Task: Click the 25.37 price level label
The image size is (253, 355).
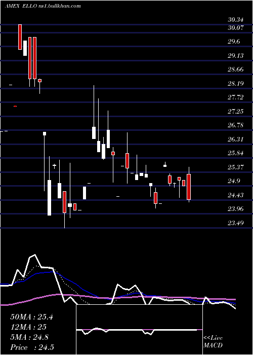Action: point(236,167)
